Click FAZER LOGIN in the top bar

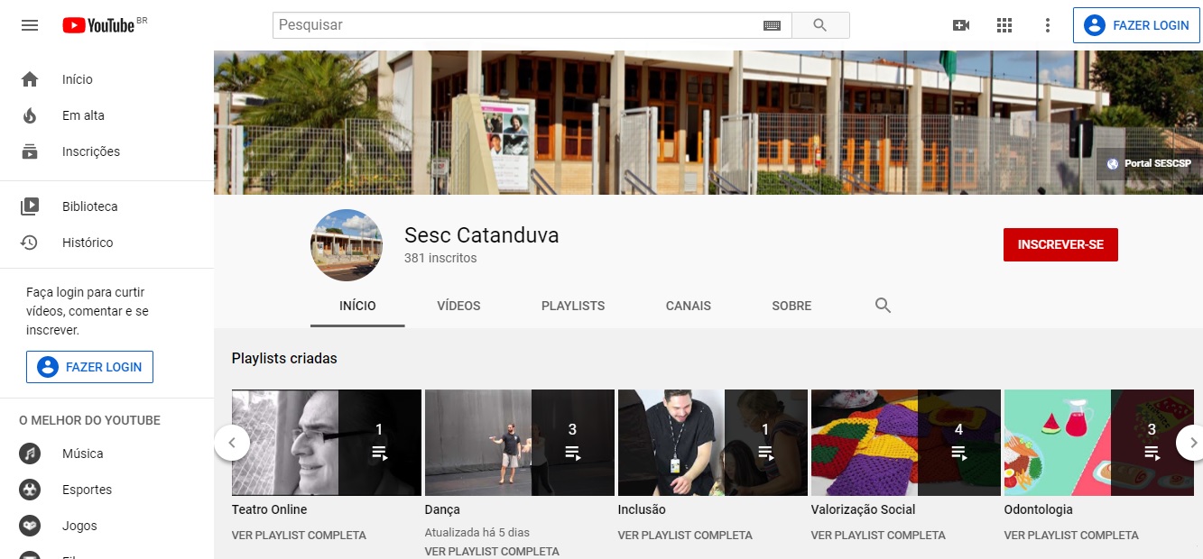pyautogui.click(x=1136, y=25)
